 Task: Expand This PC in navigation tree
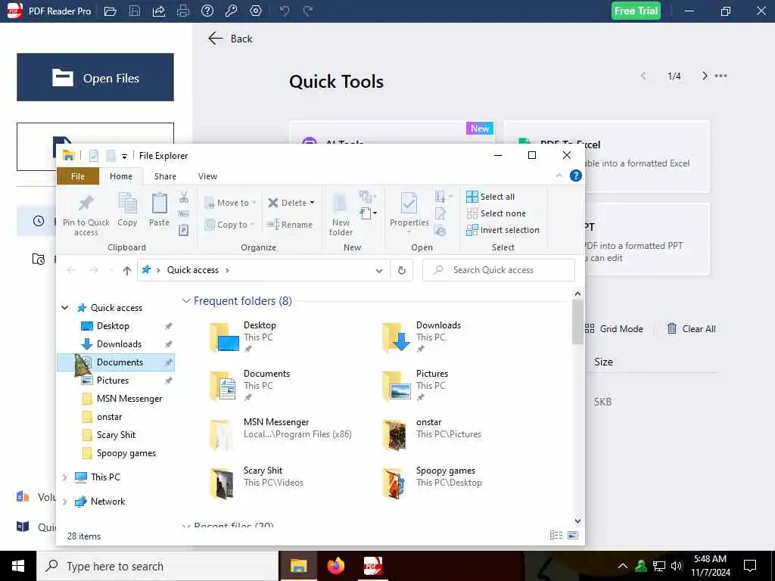(65, 477)
